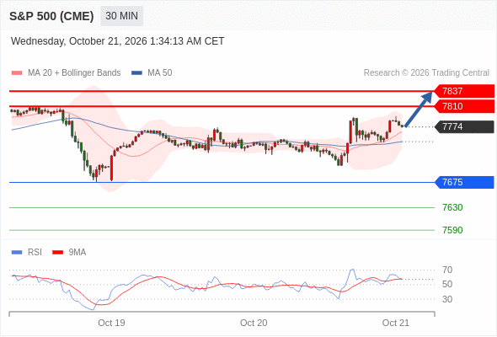The height and width of the screenshot is (337, 497).
Task: Click the 'Oct 20' date axis label
Action: (x=254, y=323)
